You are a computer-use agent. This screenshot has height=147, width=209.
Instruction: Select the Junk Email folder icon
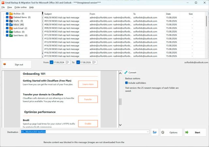[11, 28]
